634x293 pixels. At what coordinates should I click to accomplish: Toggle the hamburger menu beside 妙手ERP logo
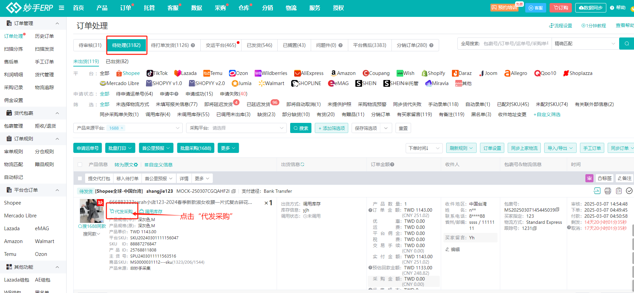(x=61, y=8)
